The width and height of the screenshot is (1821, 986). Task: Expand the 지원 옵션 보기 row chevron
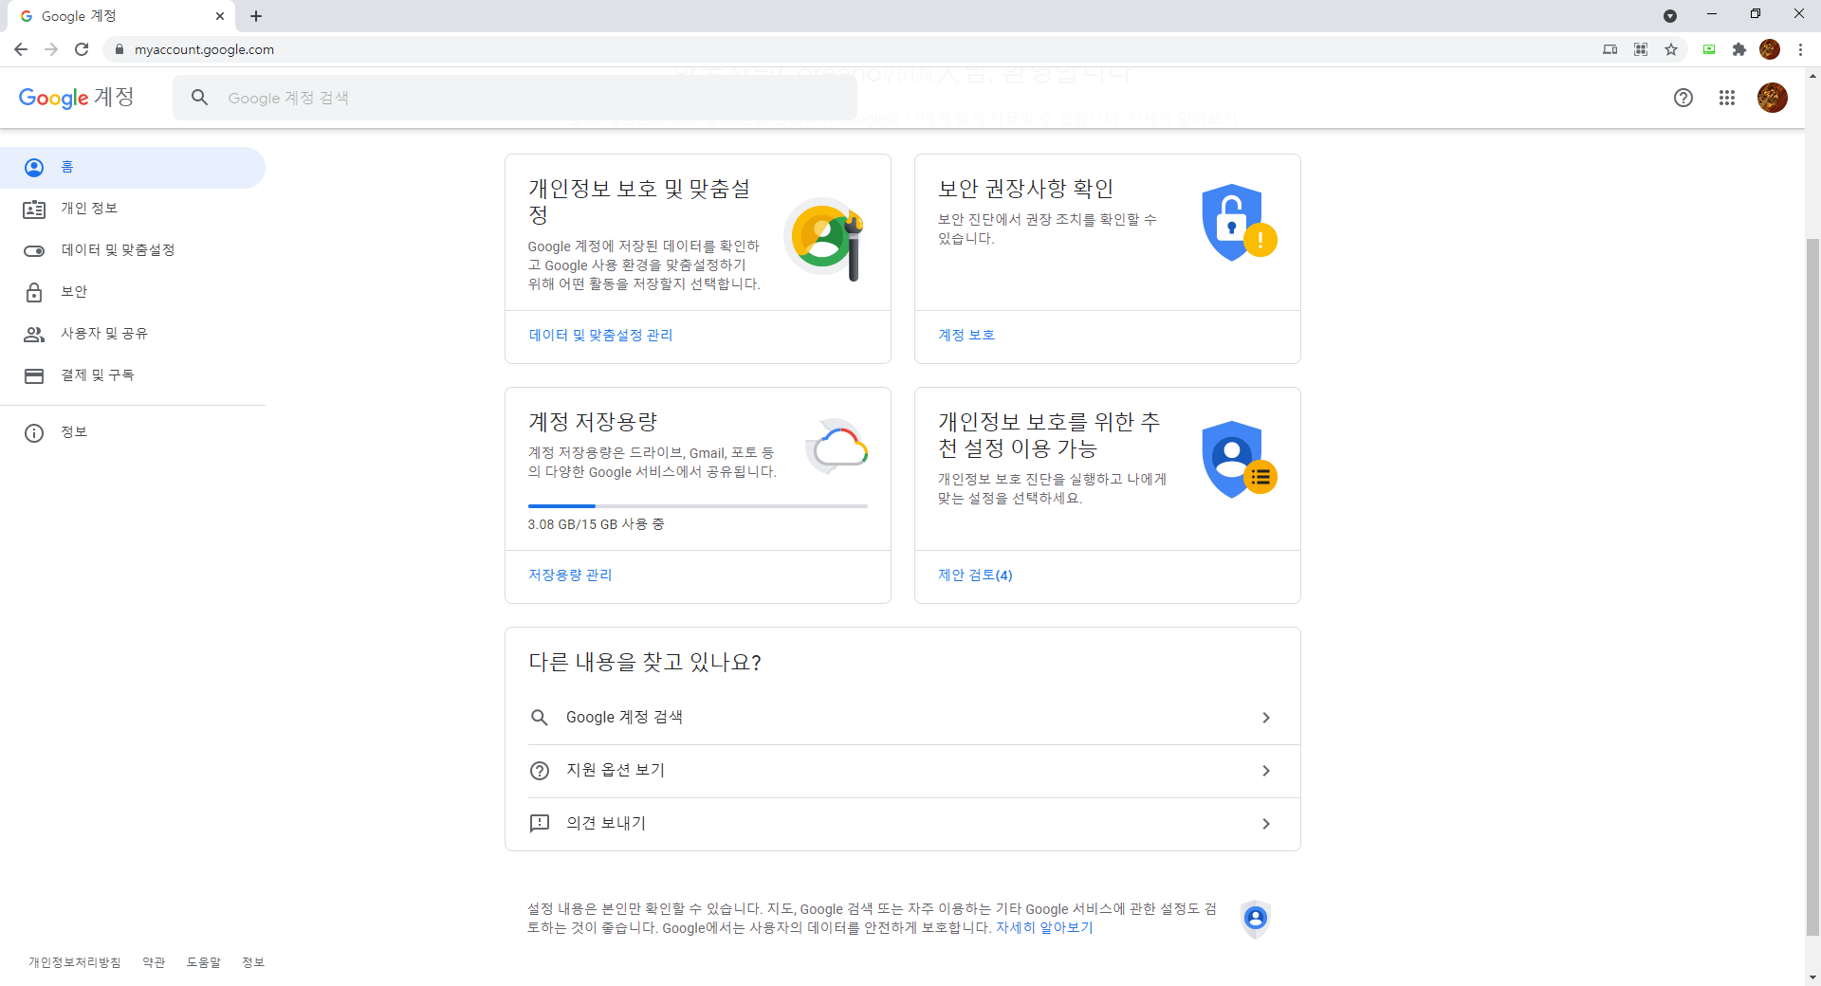pos(1266,771)
